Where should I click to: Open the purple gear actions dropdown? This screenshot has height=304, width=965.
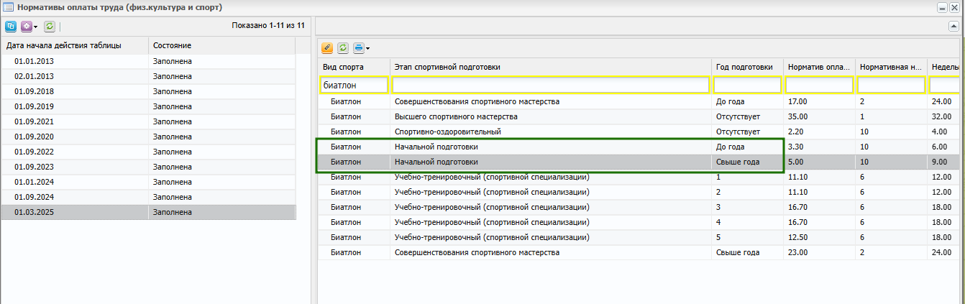point(29,26)
